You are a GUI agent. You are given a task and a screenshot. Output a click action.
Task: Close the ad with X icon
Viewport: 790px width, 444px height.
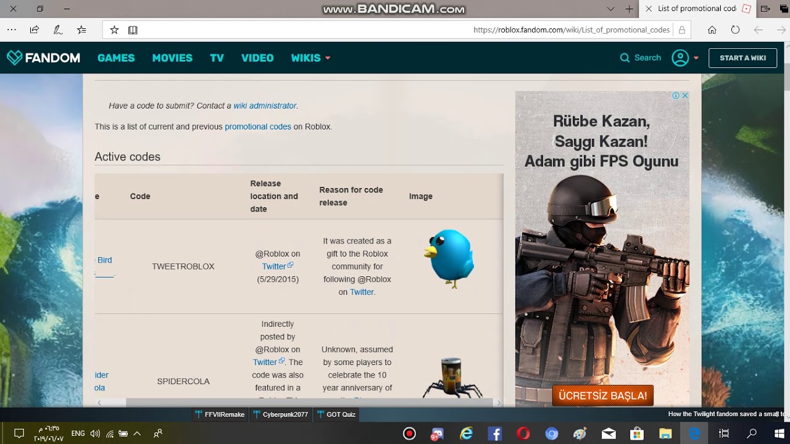685,96
